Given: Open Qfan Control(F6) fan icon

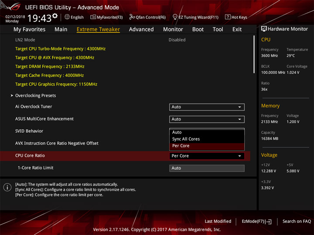Looking at the screenshot, I should (x=132, y=17).
